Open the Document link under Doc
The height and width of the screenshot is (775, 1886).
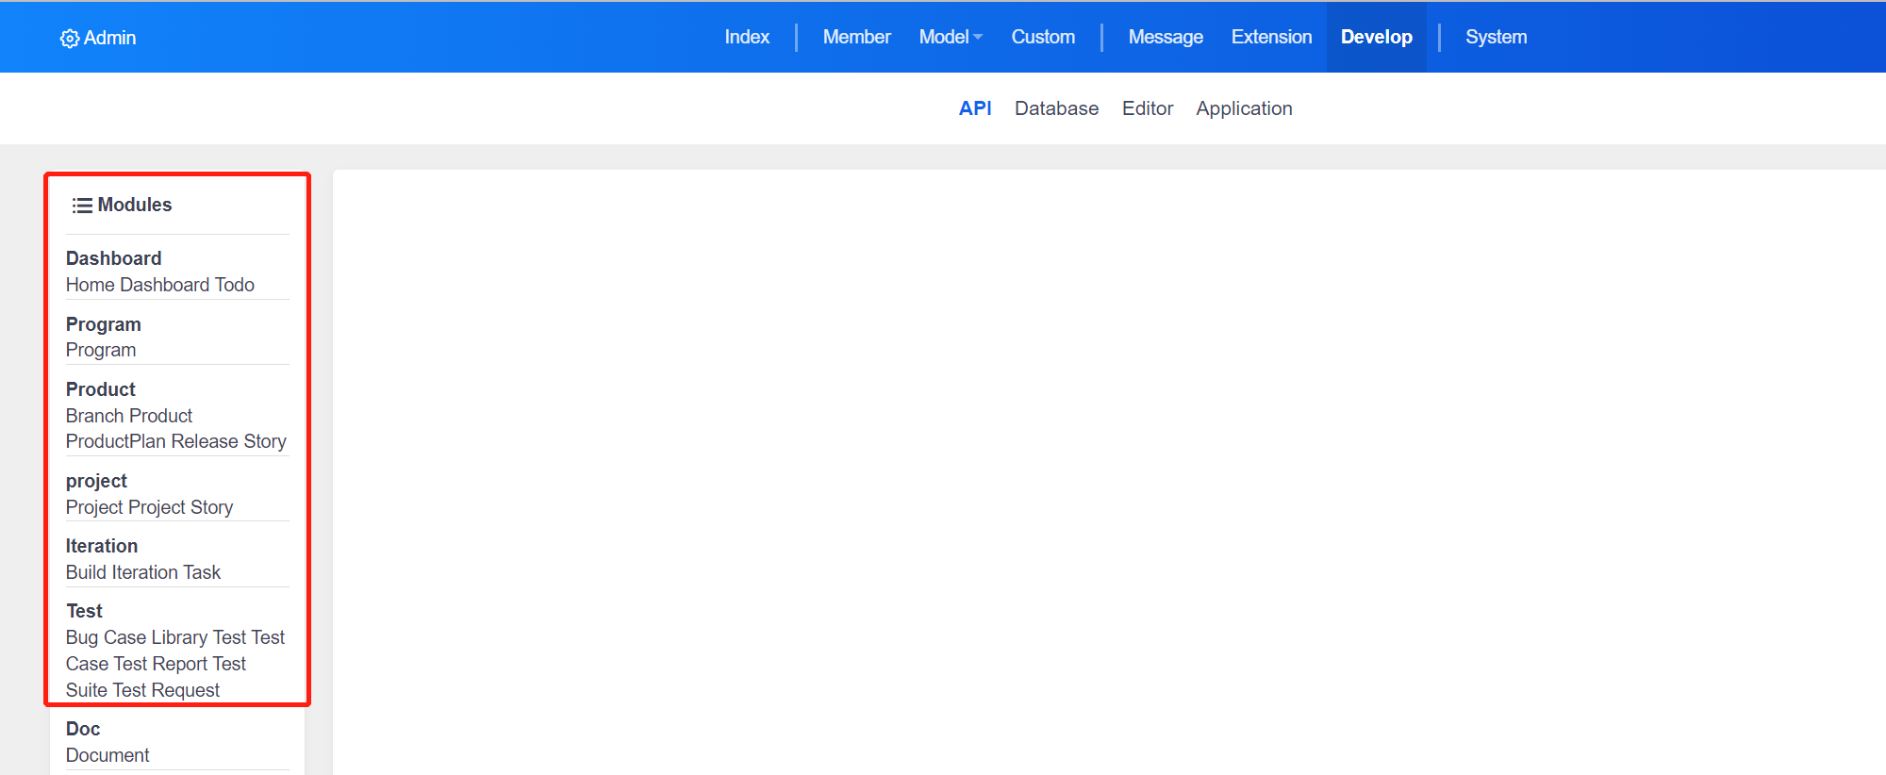pos(108,755)
